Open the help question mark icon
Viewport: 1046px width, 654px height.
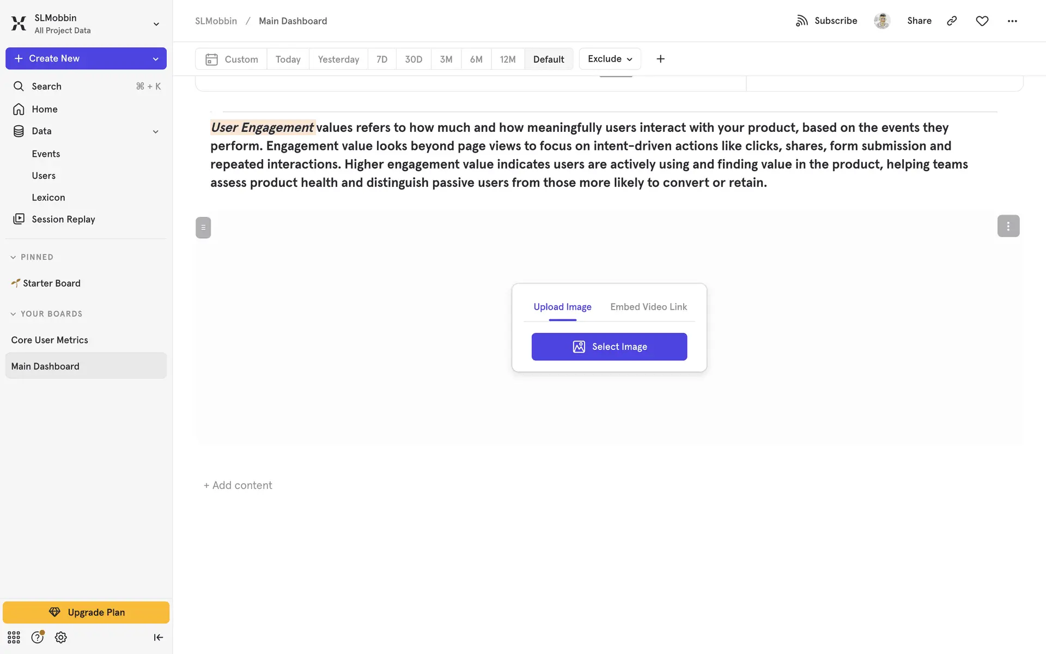(x=37, y=637)
